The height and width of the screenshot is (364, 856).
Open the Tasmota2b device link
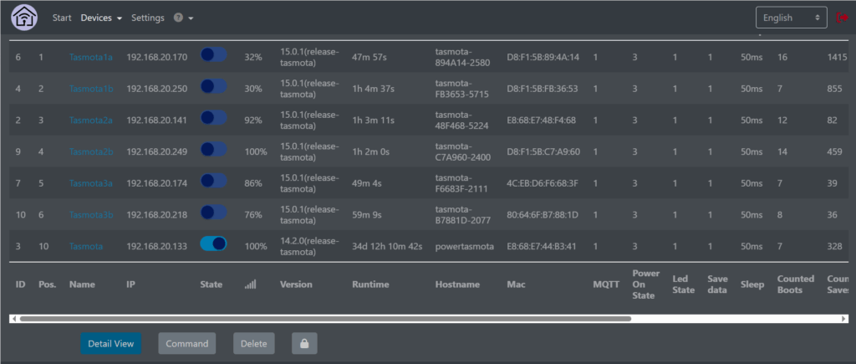[91, 152]
